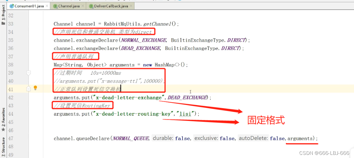Click the durable: parameter hint
Viewport: 354px width, 158px height.
(164, 138)
